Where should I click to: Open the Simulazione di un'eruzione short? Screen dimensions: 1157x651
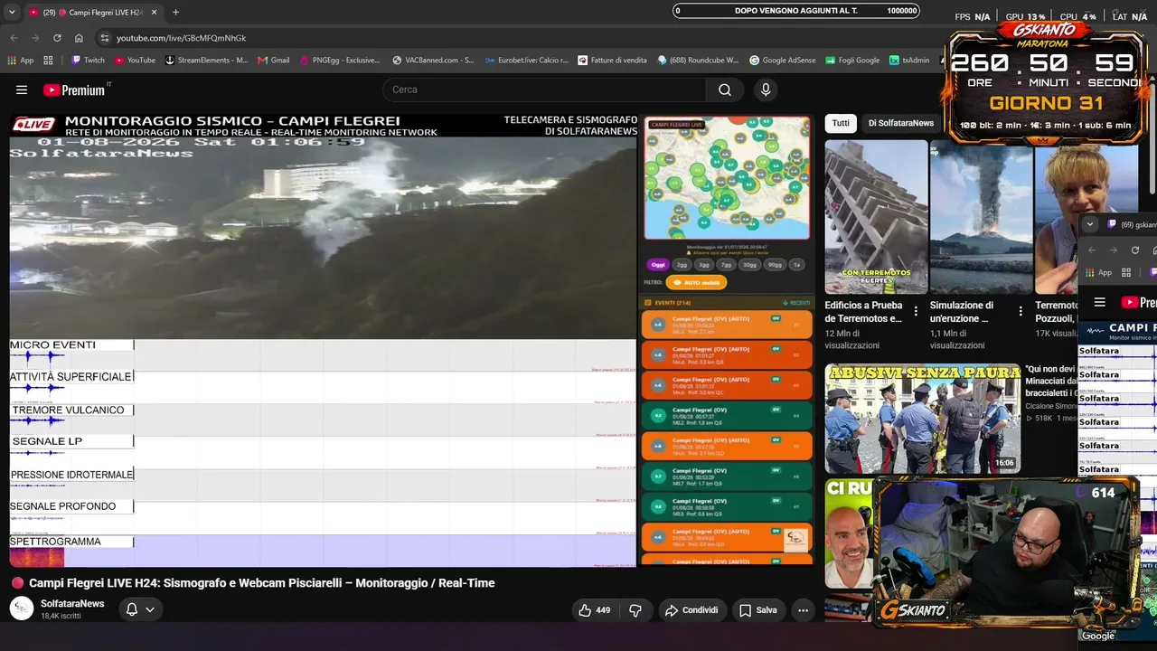(981, 217)
